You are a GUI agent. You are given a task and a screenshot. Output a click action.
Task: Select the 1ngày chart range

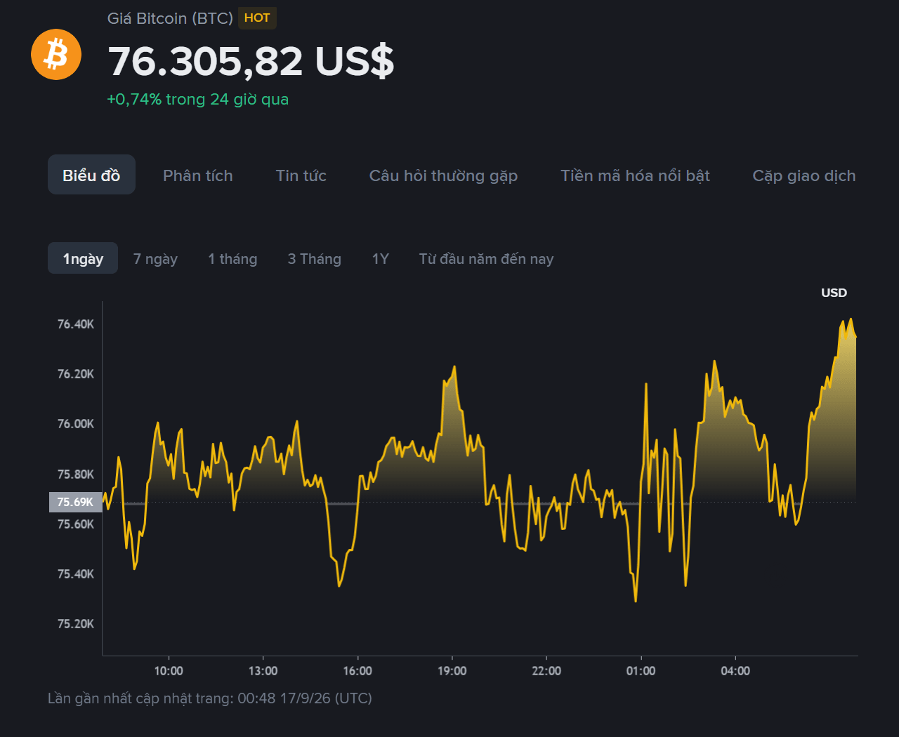coord(83,258)
